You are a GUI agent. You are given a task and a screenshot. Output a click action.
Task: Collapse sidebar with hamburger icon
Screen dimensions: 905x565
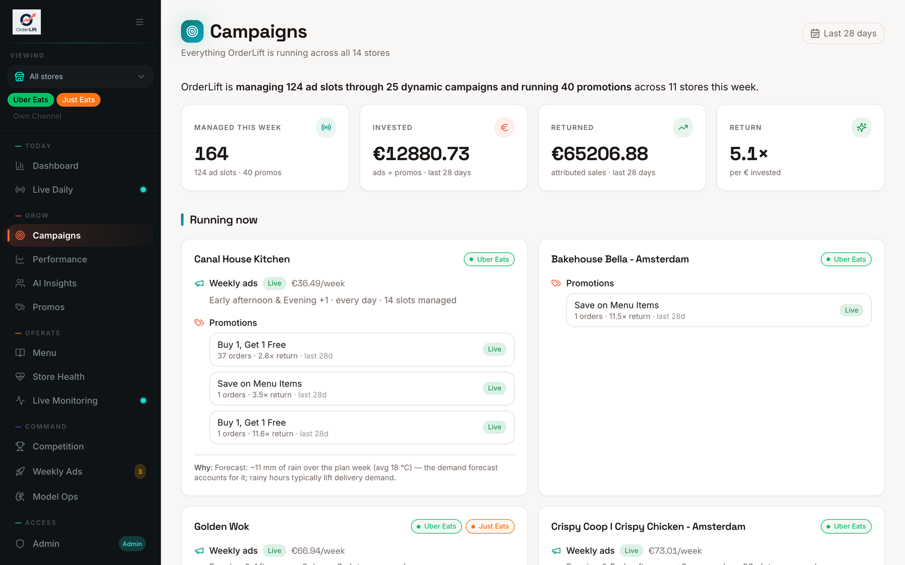pyautogui.click(x=139, y=22)
